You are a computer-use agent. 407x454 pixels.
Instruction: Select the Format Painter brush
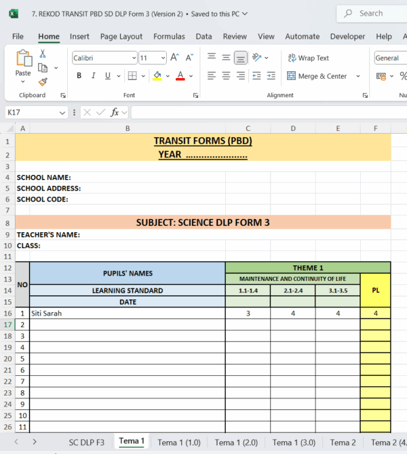(43, 81)
